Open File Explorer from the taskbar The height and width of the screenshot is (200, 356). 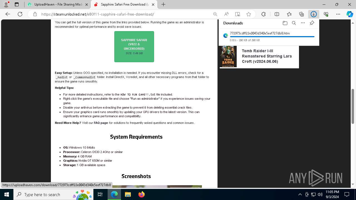128,194
